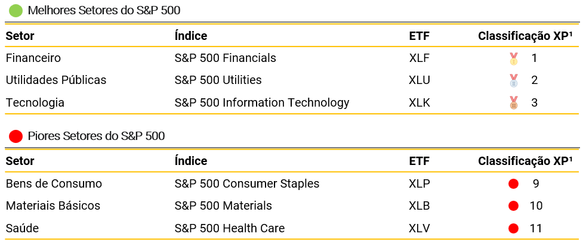Click the Índice header in the Piores table

pyautogui.click(x=190, y=161)
